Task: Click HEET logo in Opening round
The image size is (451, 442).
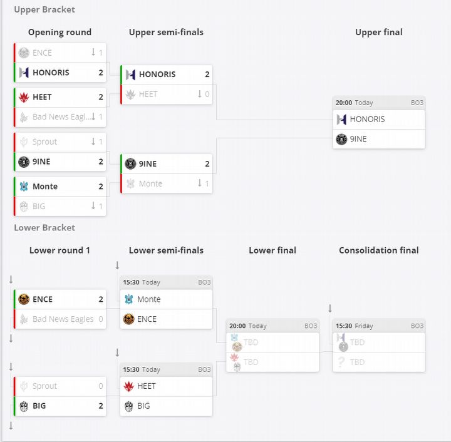Action: tap(24, 97)
